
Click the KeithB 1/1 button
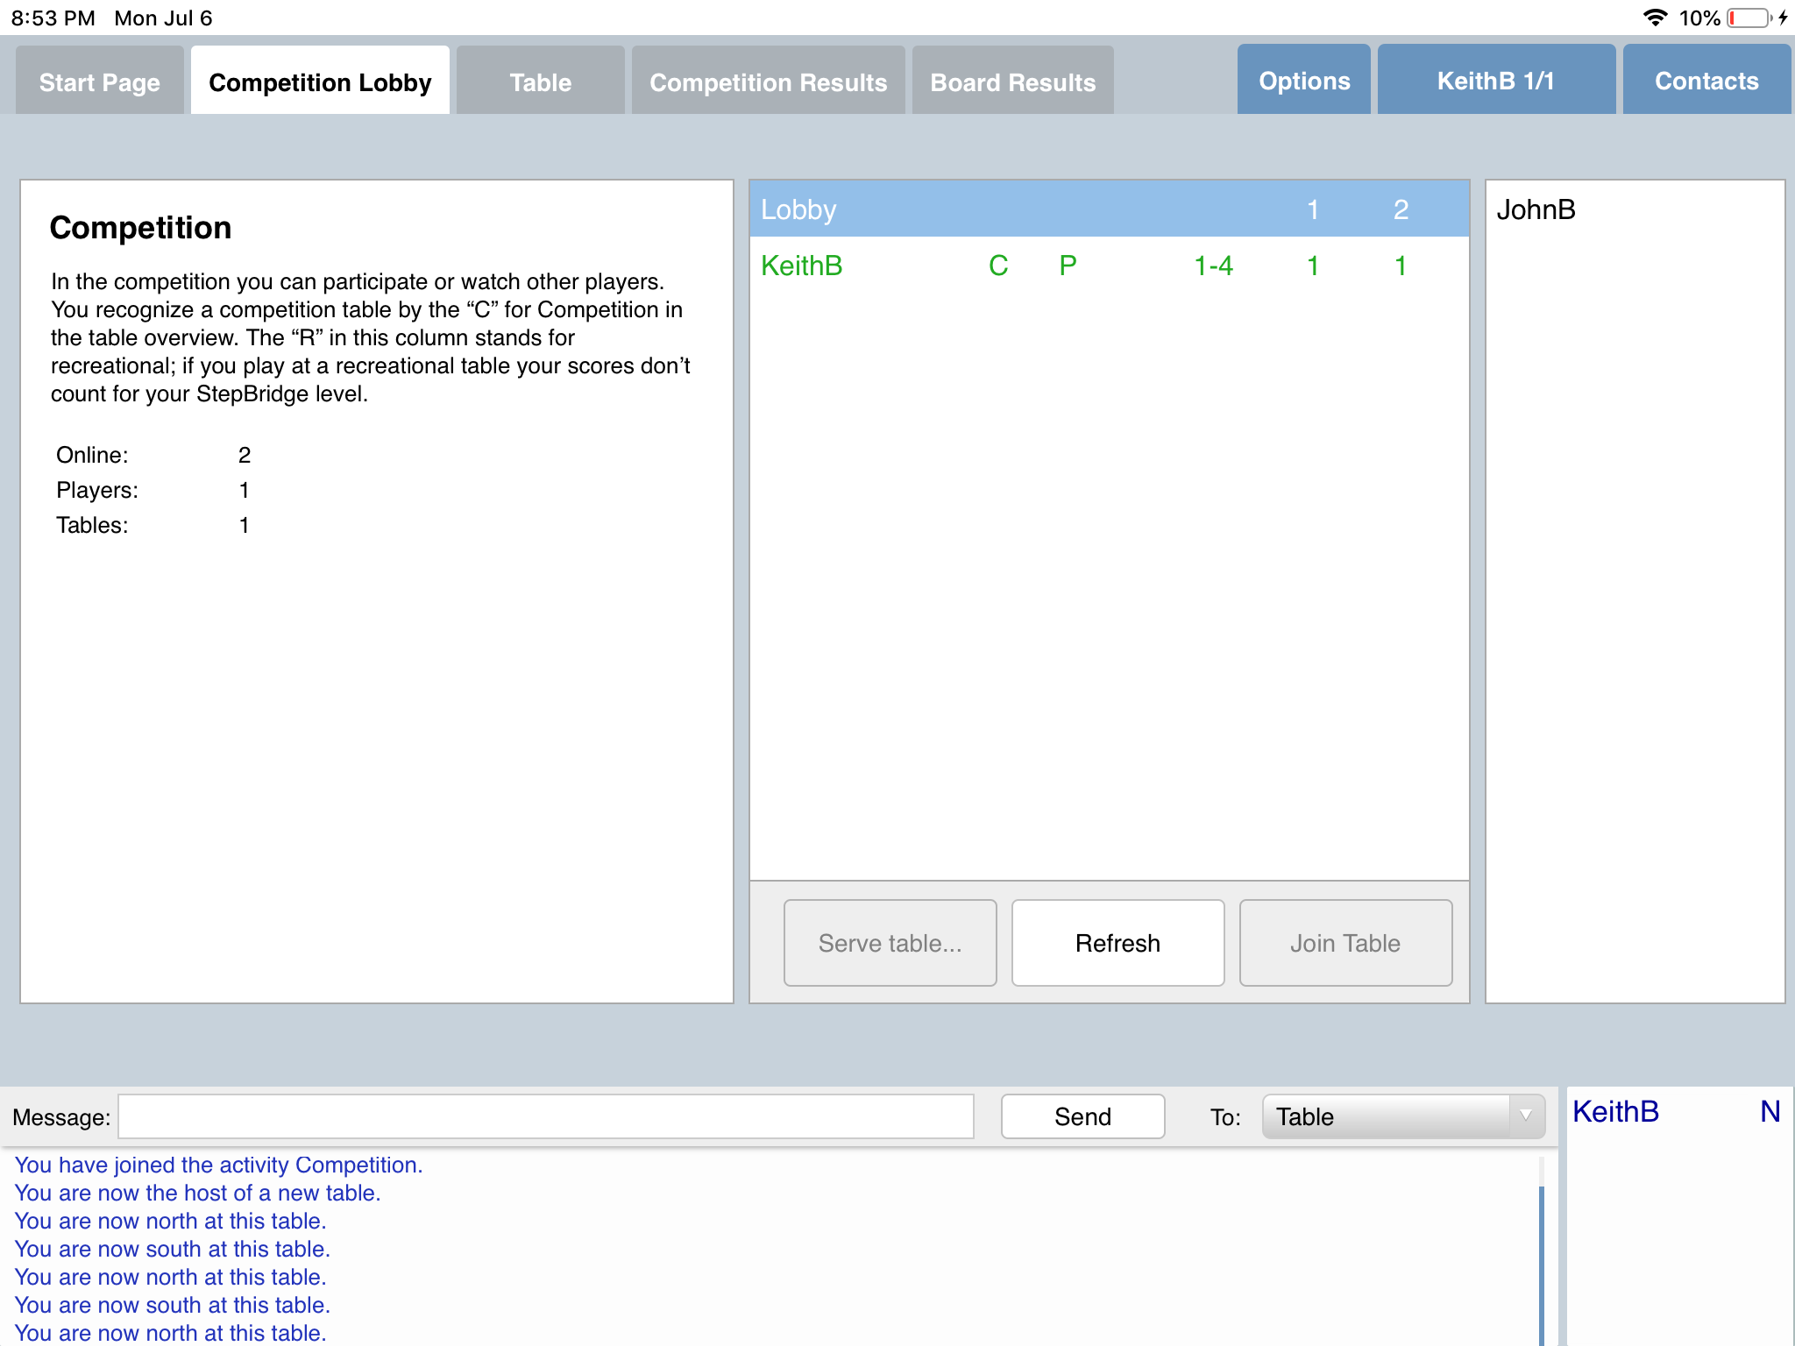click(x=1495, y=81)
